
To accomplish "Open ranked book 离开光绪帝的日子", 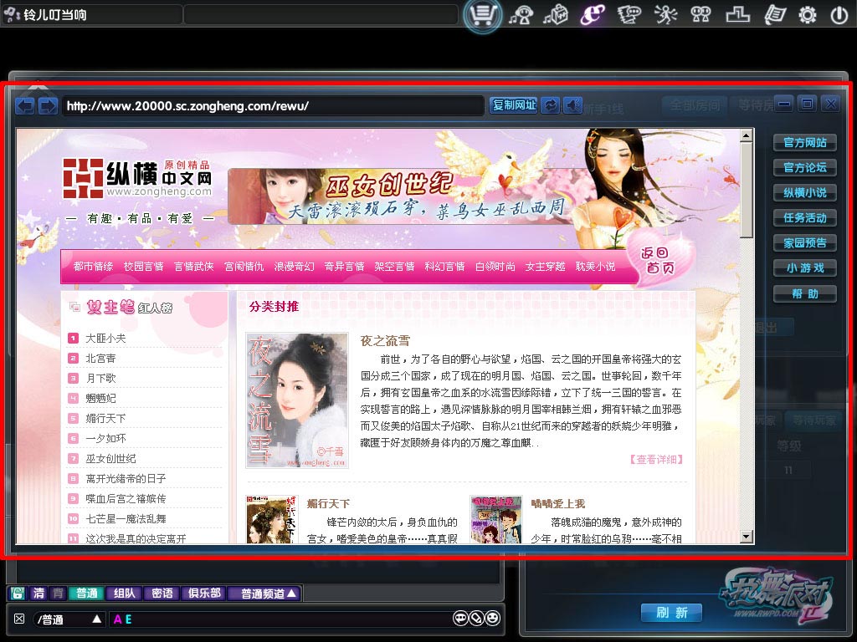I will tap(126, 479).
